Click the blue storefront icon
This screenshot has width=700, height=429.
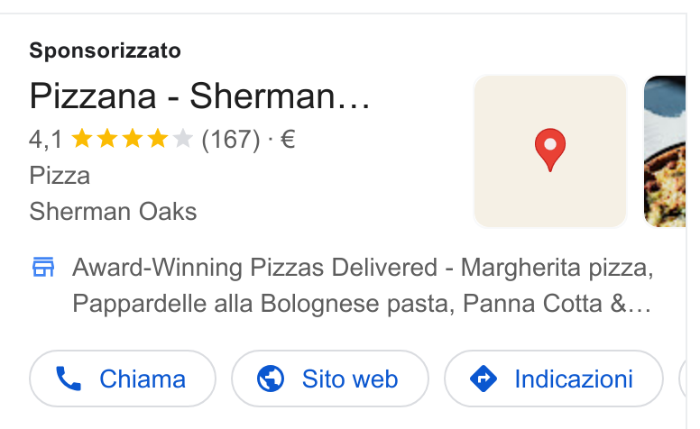point(43,267)
